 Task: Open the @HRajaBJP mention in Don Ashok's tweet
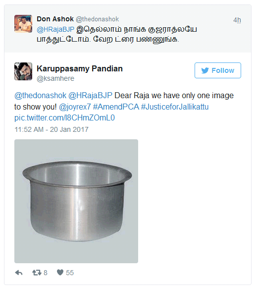pos(55,29)
